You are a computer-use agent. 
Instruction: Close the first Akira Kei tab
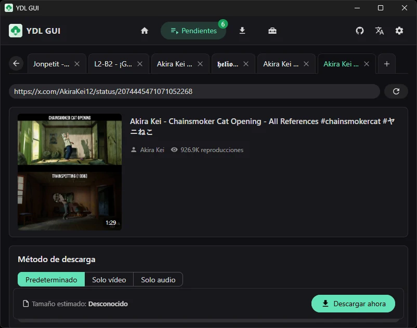pyautogui.click(x=200, y=64)
